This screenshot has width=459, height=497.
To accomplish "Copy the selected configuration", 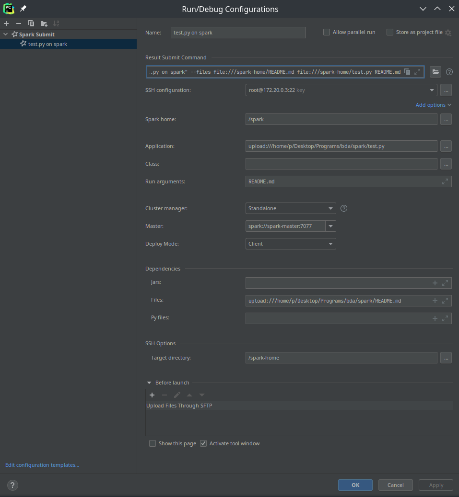I will pos(31,23).
